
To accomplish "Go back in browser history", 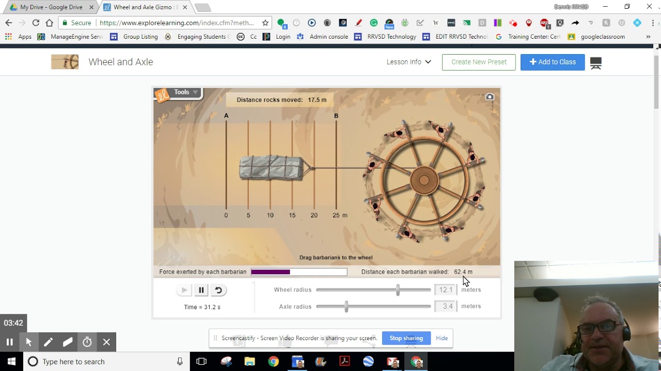I will point(8,23).
